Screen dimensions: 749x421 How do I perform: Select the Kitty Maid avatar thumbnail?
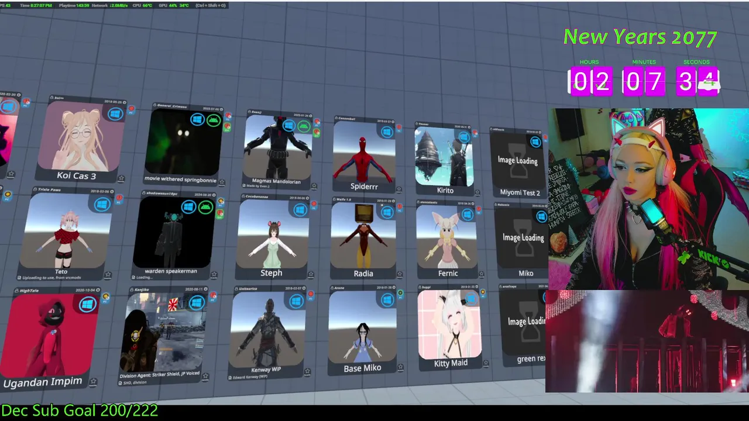coord(450,323)
